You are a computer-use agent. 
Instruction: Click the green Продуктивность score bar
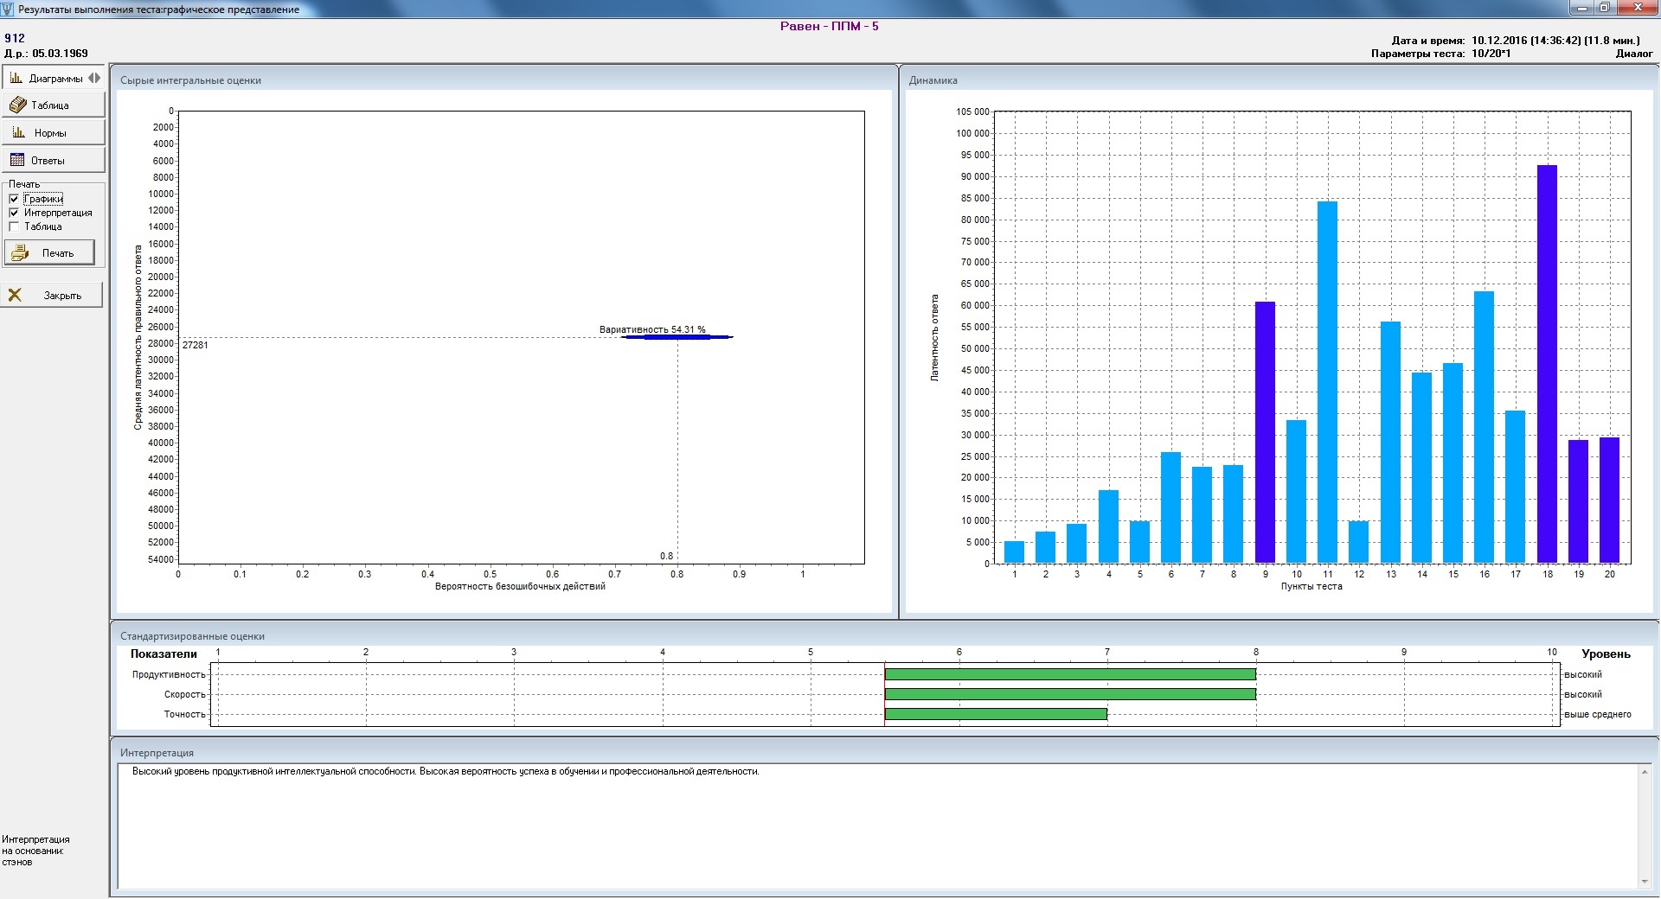[1069, 674]
